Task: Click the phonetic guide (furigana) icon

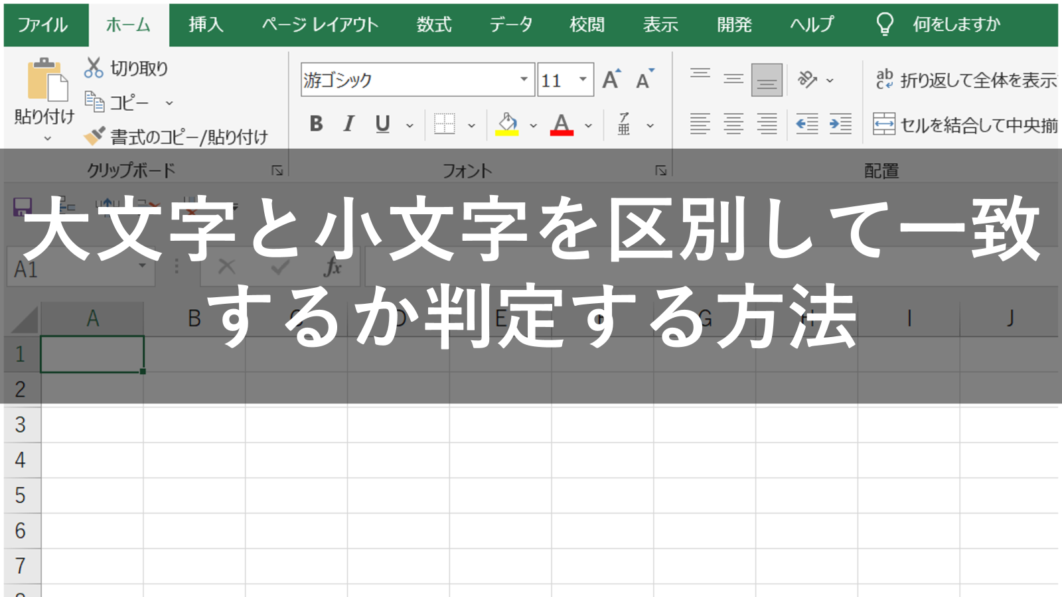Action: point(624,123)
